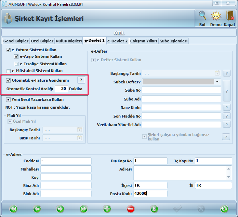Open calendar for Bitiş Tarihi

pos(80,138)
